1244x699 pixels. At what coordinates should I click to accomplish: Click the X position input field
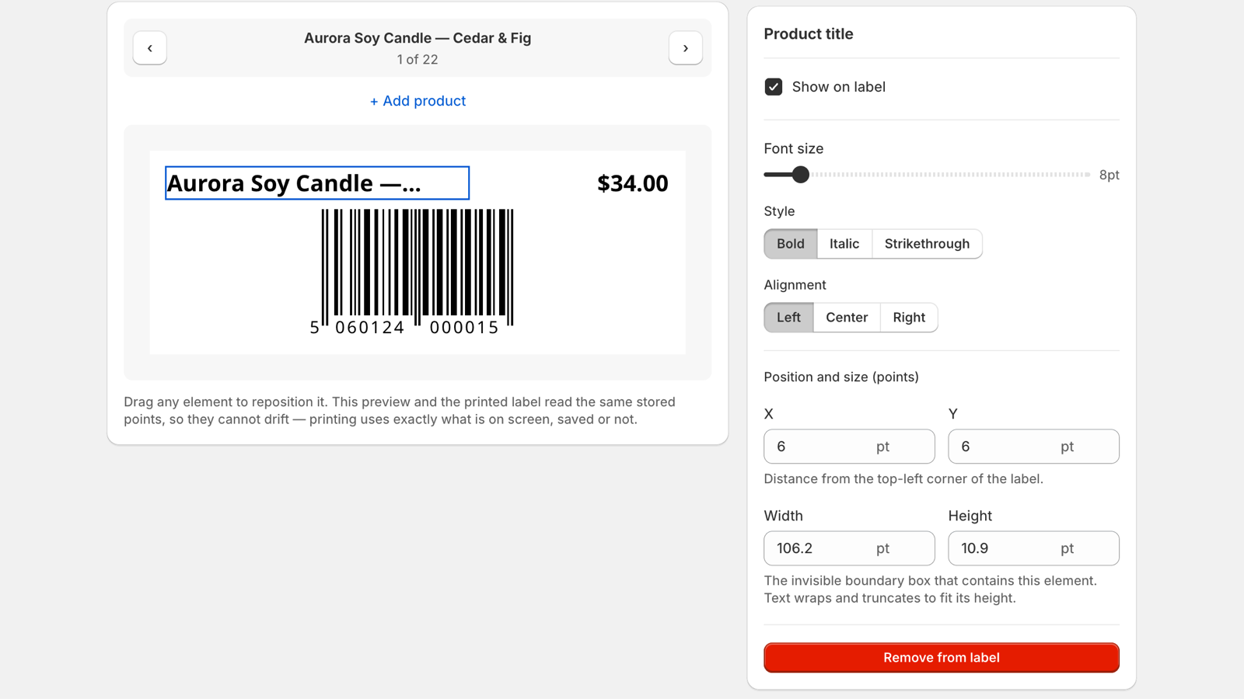849,447
